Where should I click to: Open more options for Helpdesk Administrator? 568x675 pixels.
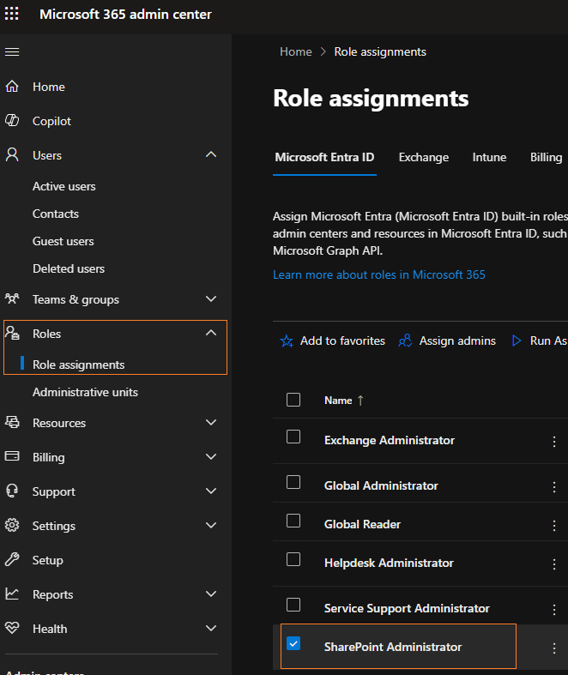(554, 564)
